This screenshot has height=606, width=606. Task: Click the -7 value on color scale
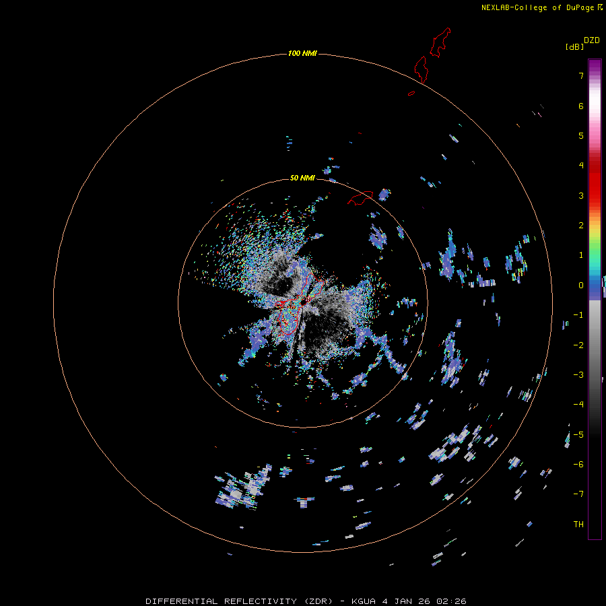(578, 494)
